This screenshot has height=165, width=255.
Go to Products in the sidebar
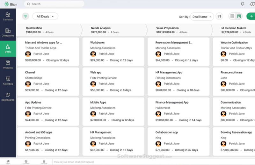click(x=8, y=65)
